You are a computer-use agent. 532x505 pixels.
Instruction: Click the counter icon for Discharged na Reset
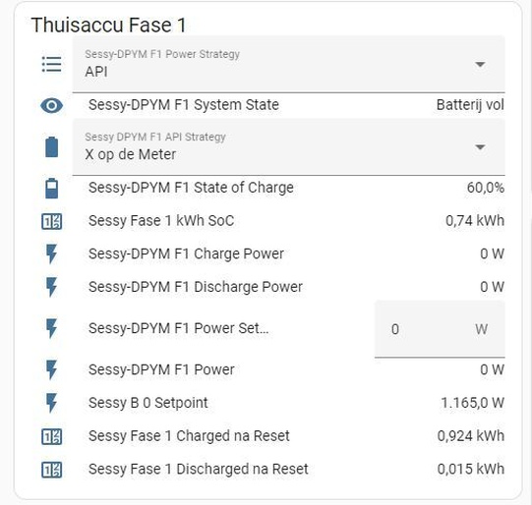[x=51, y=470]
